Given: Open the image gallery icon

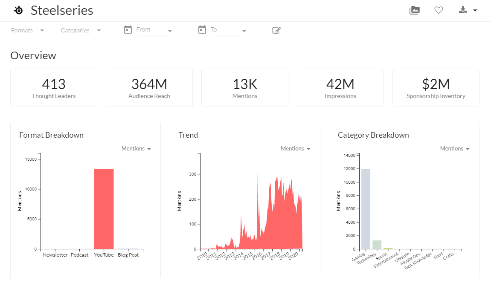Looking at the screenshot, I should tap(414, 10).
